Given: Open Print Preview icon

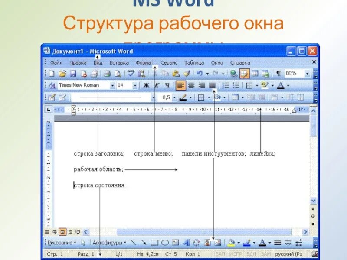Looking at the screenshot, I should pos(118,74).
